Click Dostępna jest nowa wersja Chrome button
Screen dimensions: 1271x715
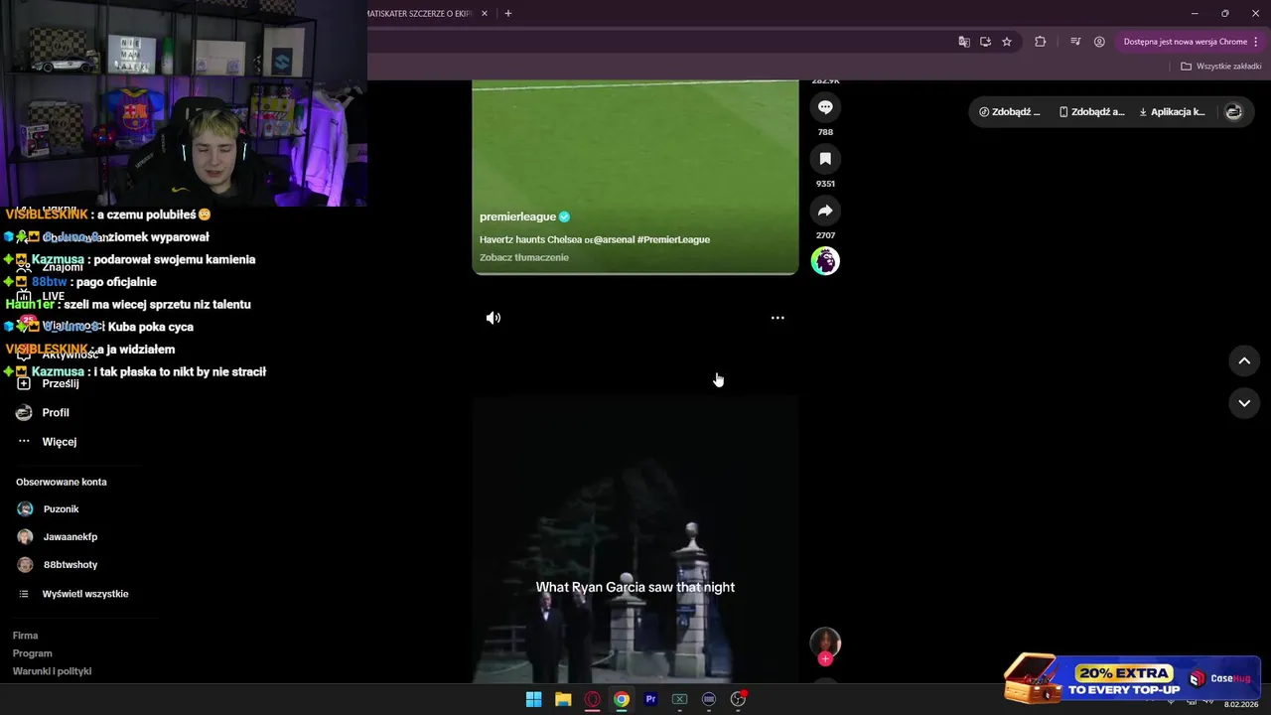[x=1191, y=42]
